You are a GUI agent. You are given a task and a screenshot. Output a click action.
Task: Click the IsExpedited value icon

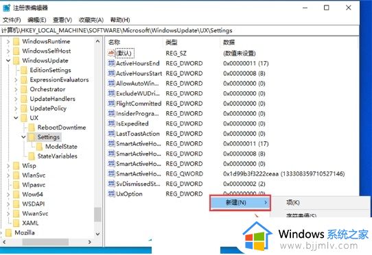coord(111,123)
